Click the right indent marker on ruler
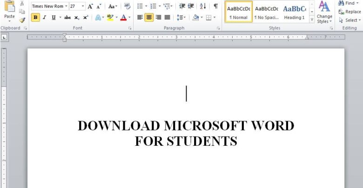Viewport: 363px width, 188px height. coord(307,38)
